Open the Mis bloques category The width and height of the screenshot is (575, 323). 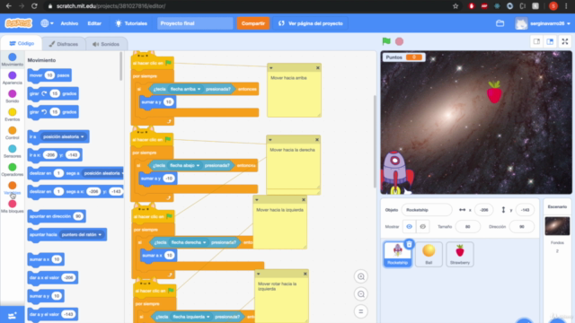click(x=12, y=206)
